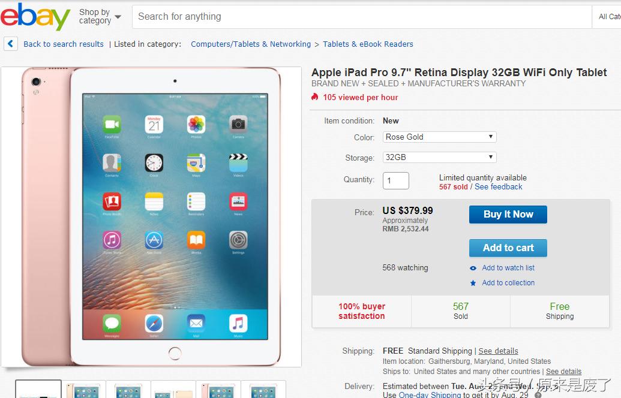Click the back arrow icon
This screenshot has width=621, height=398.
(11, 44)
